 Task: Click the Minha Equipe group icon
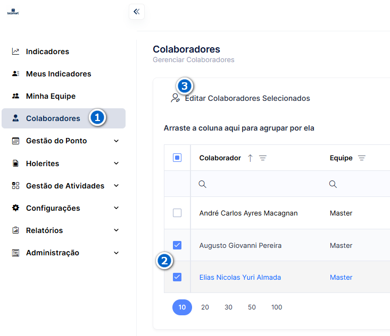15,96
